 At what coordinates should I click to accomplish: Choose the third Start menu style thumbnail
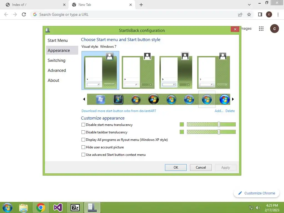coord(176,70)
